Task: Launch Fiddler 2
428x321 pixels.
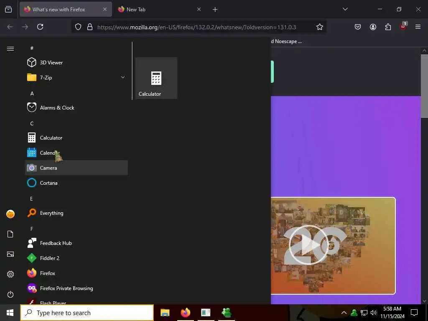Action: 76,258
